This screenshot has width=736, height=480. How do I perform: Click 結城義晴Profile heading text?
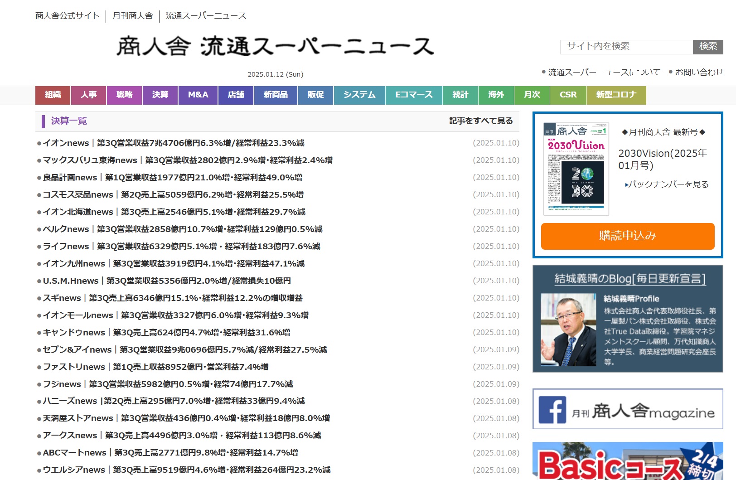631,299
